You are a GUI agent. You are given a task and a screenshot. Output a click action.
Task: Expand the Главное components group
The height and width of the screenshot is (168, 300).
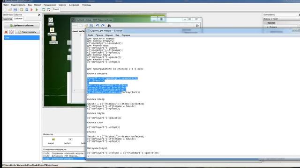[x=271, y=23]
